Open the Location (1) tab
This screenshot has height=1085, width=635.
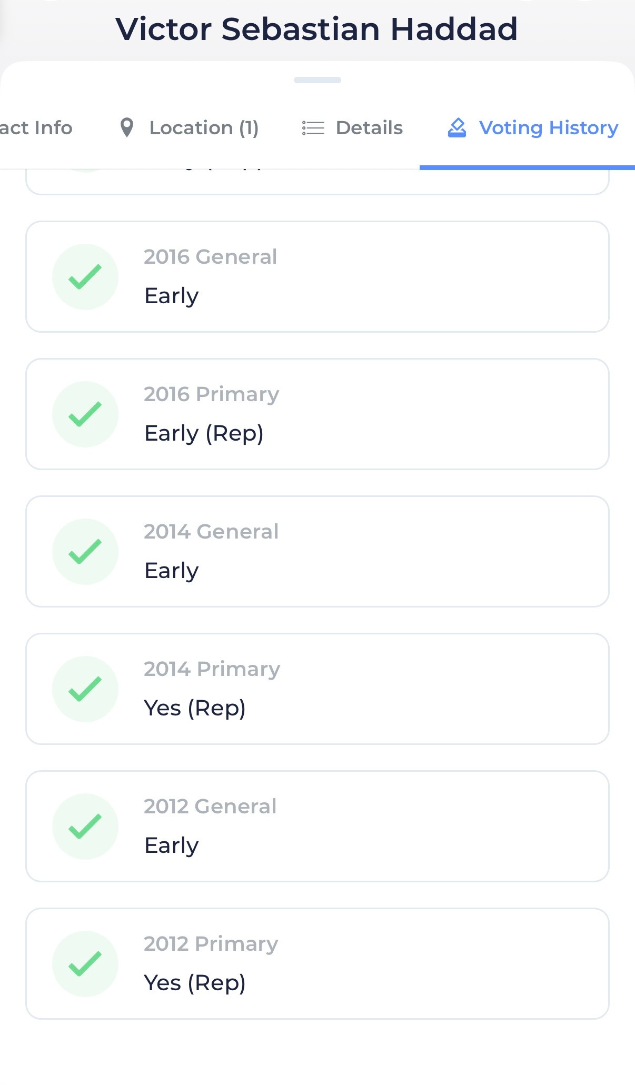click(x=204, y=128)
